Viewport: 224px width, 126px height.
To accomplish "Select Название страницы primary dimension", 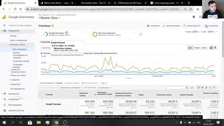I will pyautogui.click(x=72, y=83).
